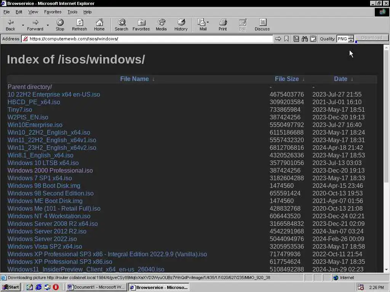This screenshot has height=292, width=390.
Task: Sort by File Name descending arrow
Action: pos(153,79)
